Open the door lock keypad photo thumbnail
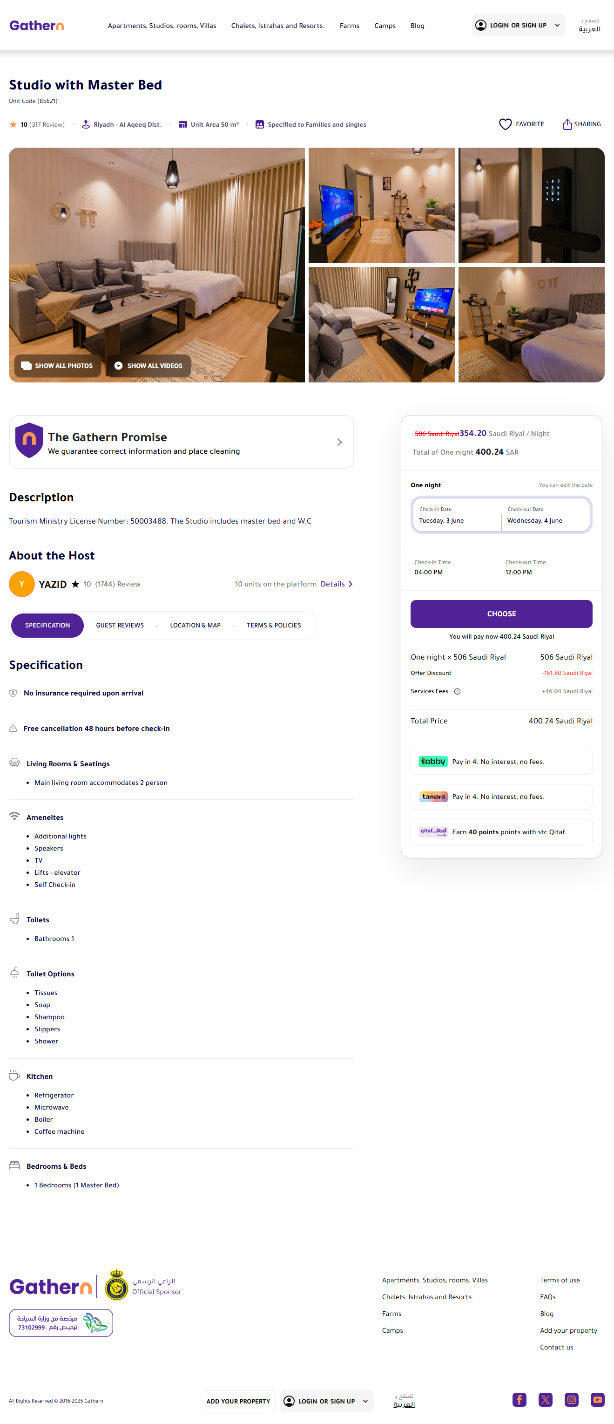Viewport: 614px width, 1424px height. [531, 205]
